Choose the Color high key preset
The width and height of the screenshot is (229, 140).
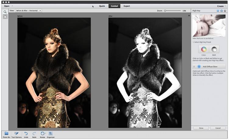[203, 49]
